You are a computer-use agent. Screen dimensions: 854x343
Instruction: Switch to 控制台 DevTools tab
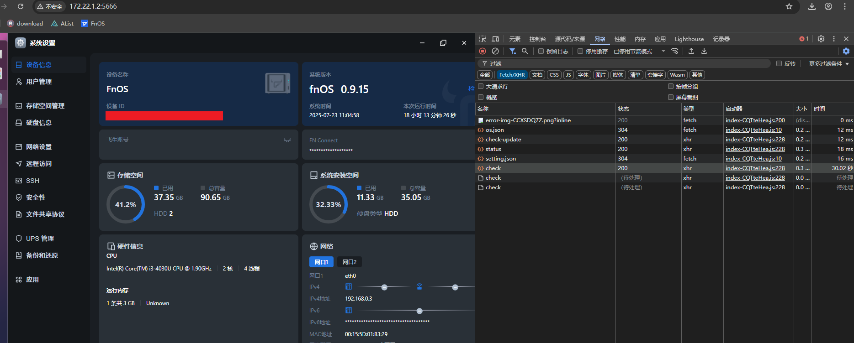pos(537,39)
